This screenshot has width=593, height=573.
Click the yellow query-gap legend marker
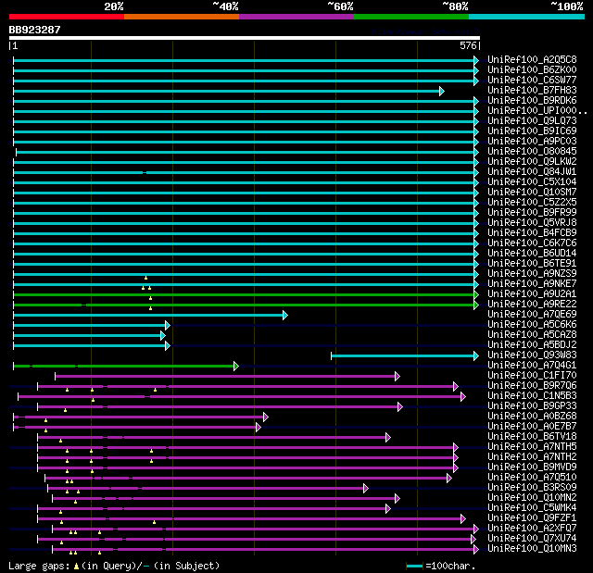tap(76, 566)
